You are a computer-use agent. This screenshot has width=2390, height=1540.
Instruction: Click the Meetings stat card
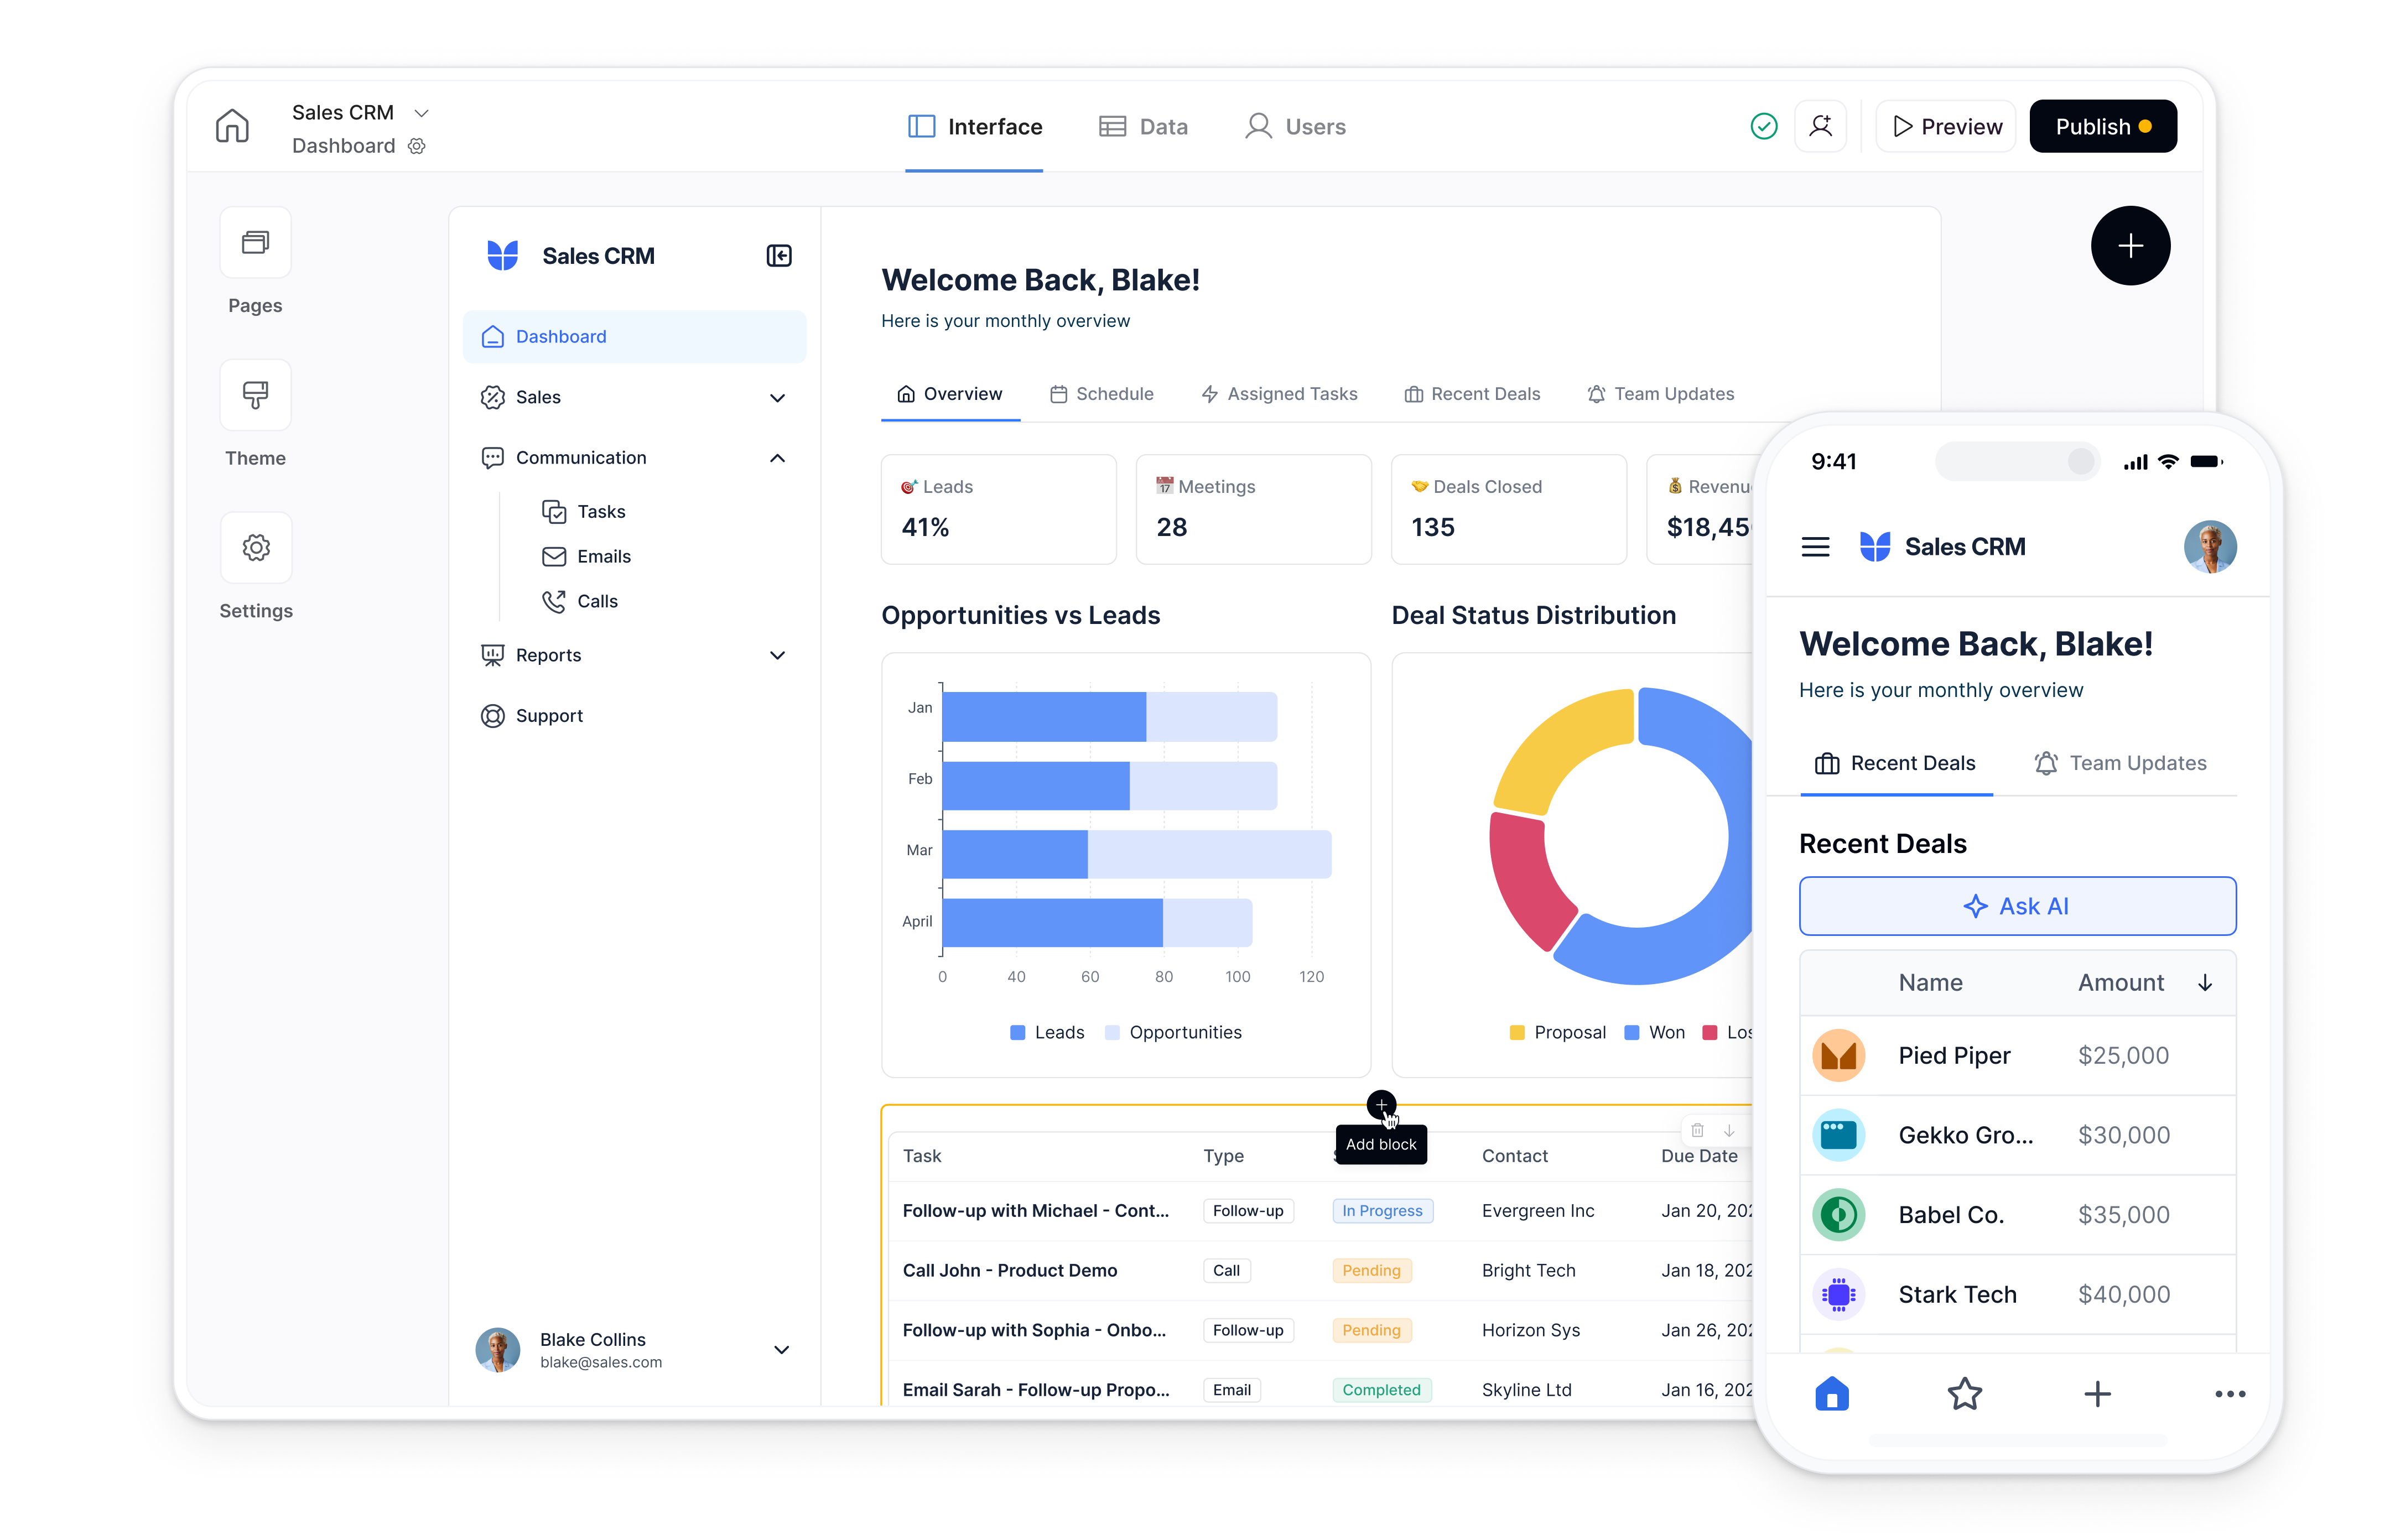point(1253,509)
